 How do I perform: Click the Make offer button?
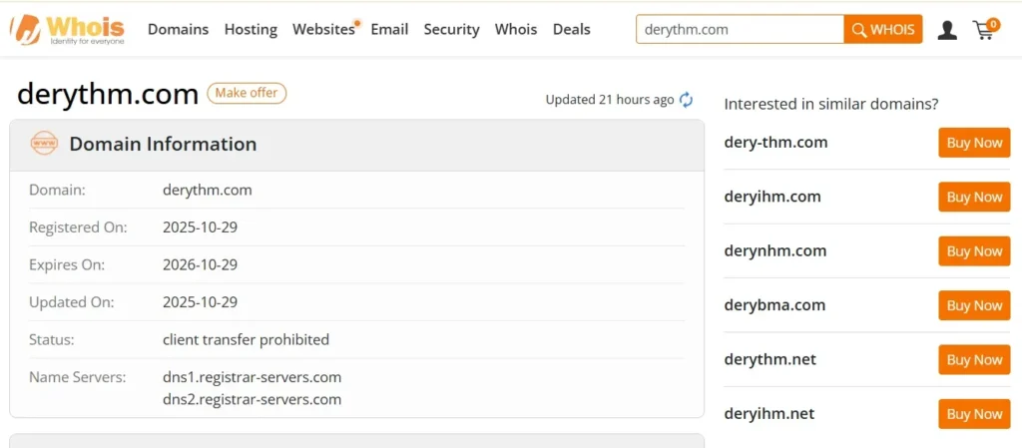tap(247, 93)
